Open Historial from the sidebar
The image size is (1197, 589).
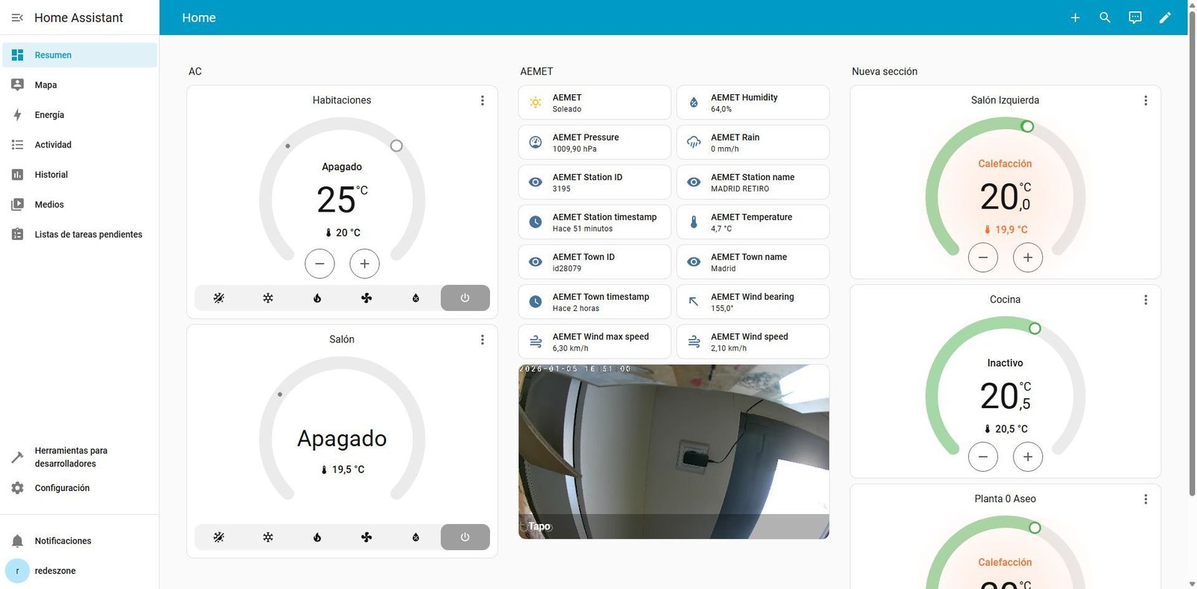51,175
